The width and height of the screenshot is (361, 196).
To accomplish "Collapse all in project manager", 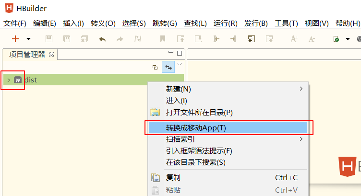I will pos(155,67).
